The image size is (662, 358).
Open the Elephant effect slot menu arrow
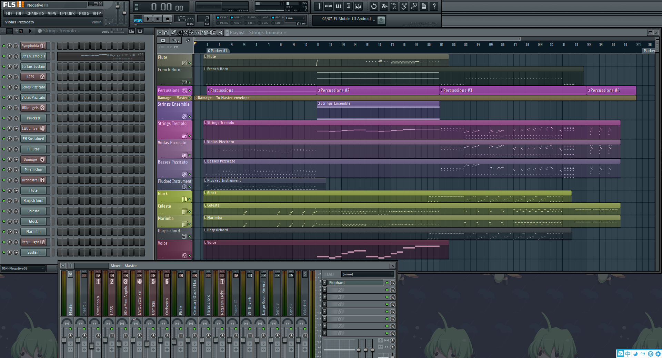coord(324,283)
